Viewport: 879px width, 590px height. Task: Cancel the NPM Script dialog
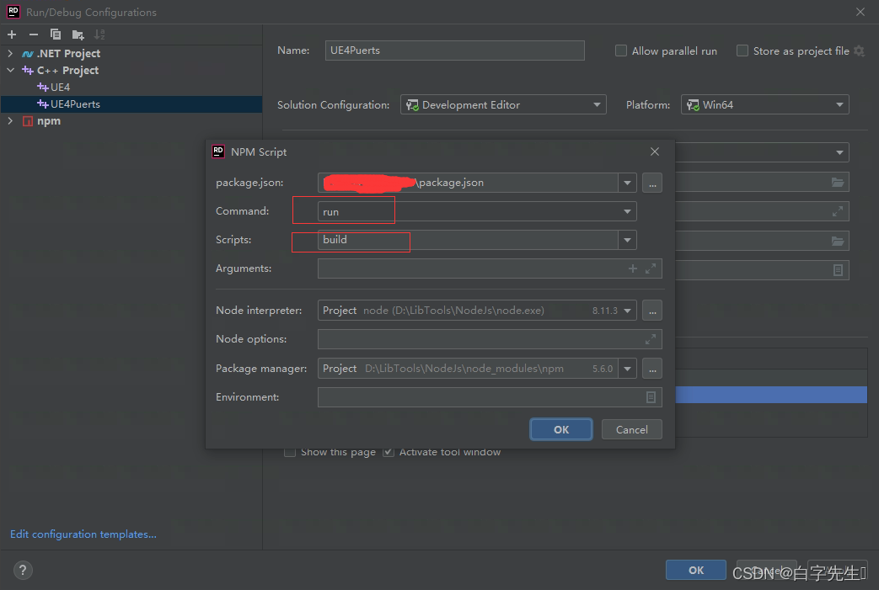(x=632, y=429)
